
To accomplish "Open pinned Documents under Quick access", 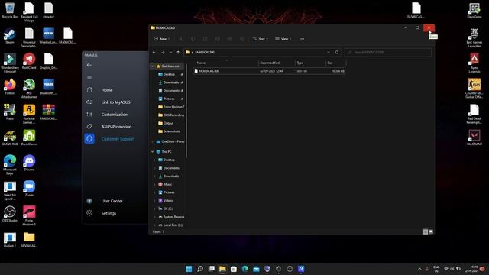I will (171, 90).
